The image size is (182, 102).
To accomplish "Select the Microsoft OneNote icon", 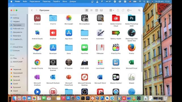I will click(x=37, y=77).
